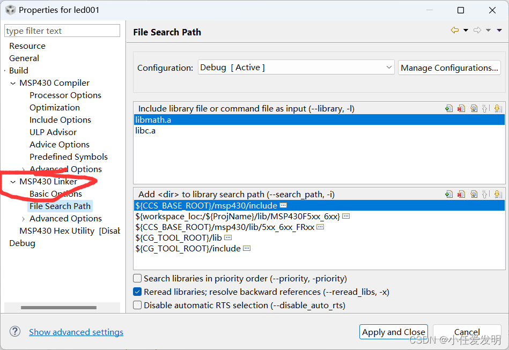Expand Linker Advanced Options node

[x=23, y=219]
